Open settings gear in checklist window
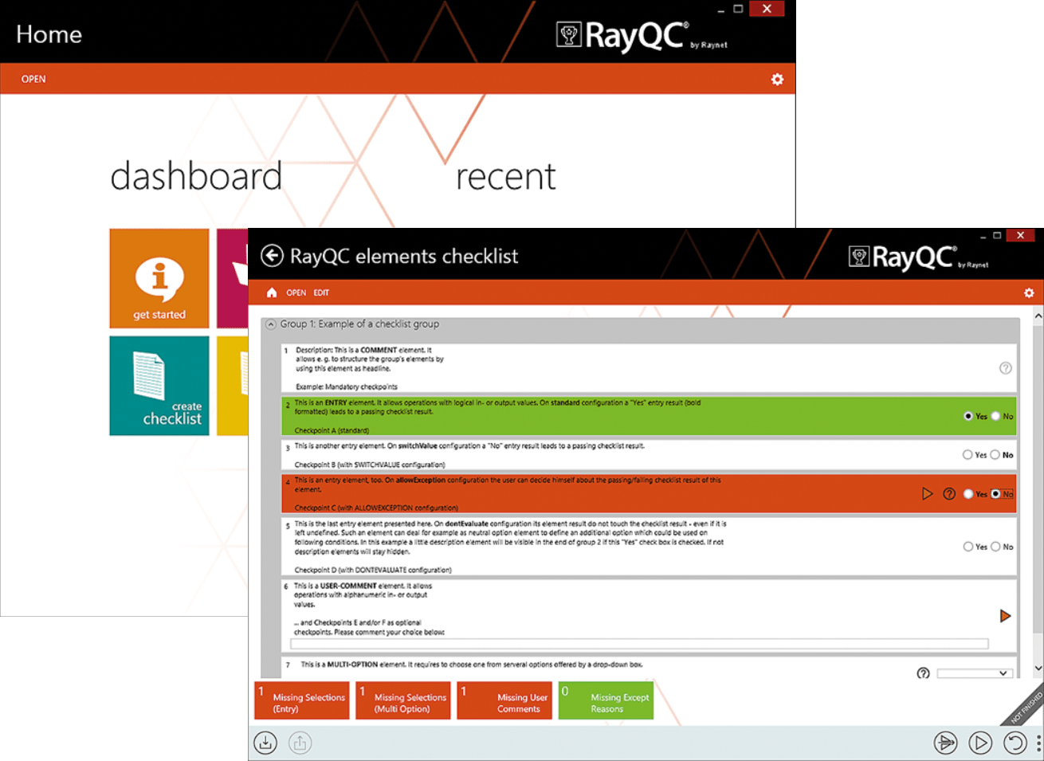The image size is (1044, 761). (x=1029, y=292)
